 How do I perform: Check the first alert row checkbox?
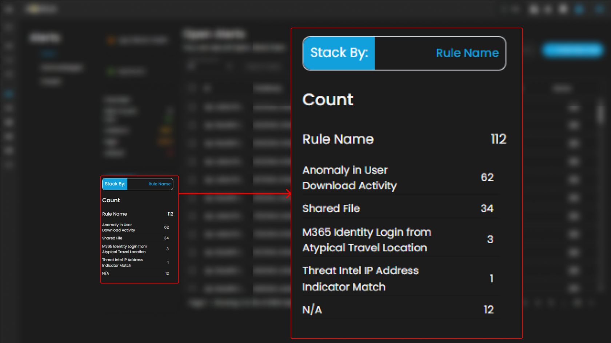(192, 107)
